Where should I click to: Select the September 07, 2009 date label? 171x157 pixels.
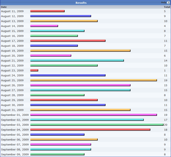click(x=15, y=145)
